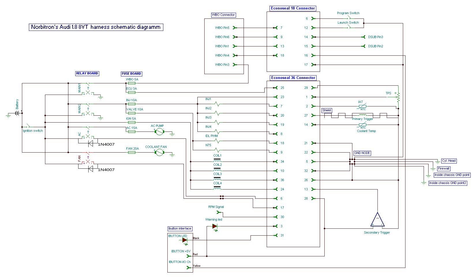
Task: Click the WBO 5A fuse symbol
Action: 132,83
